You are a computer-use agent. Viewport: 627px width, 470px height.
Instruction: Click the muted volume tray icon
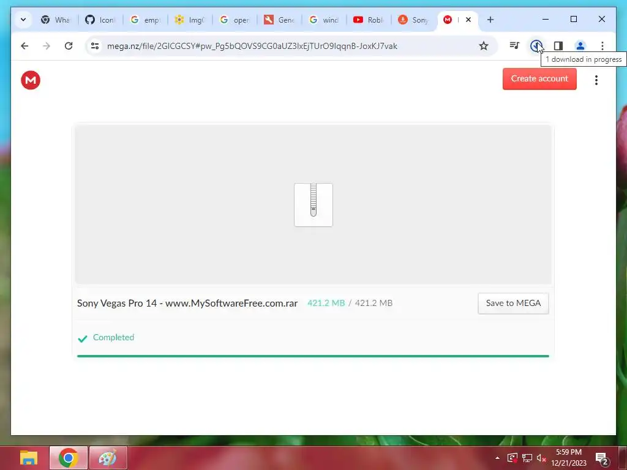[541, 458]
